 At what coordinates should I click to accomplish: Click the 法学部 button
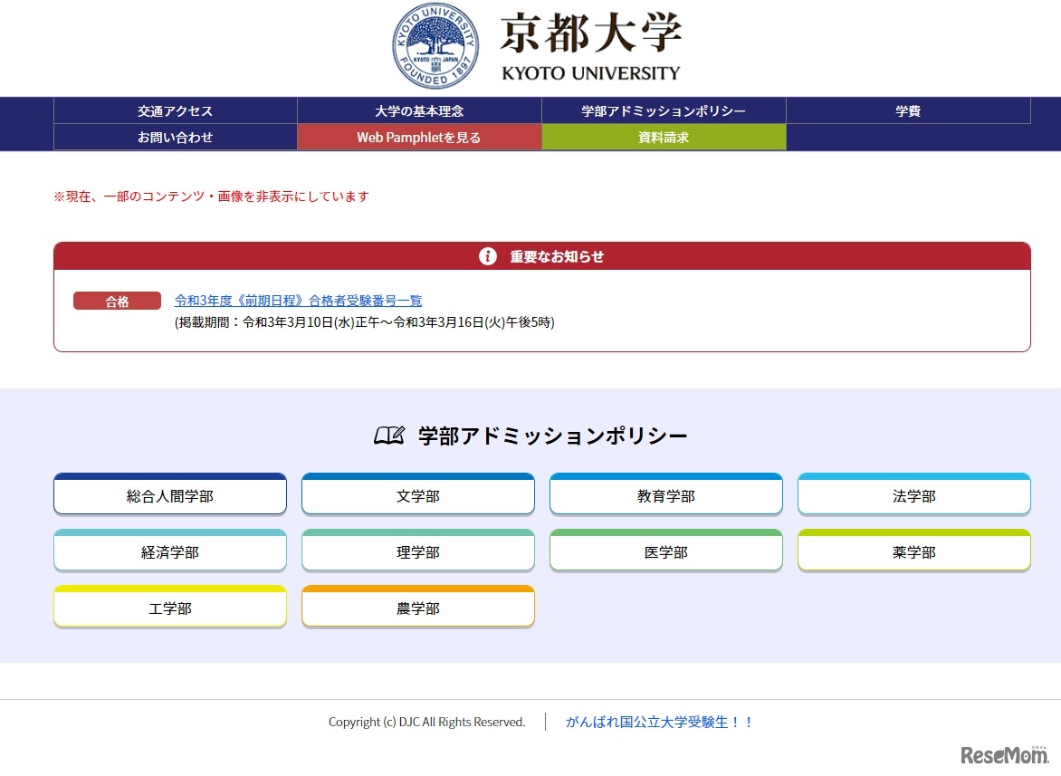(914, 495)
